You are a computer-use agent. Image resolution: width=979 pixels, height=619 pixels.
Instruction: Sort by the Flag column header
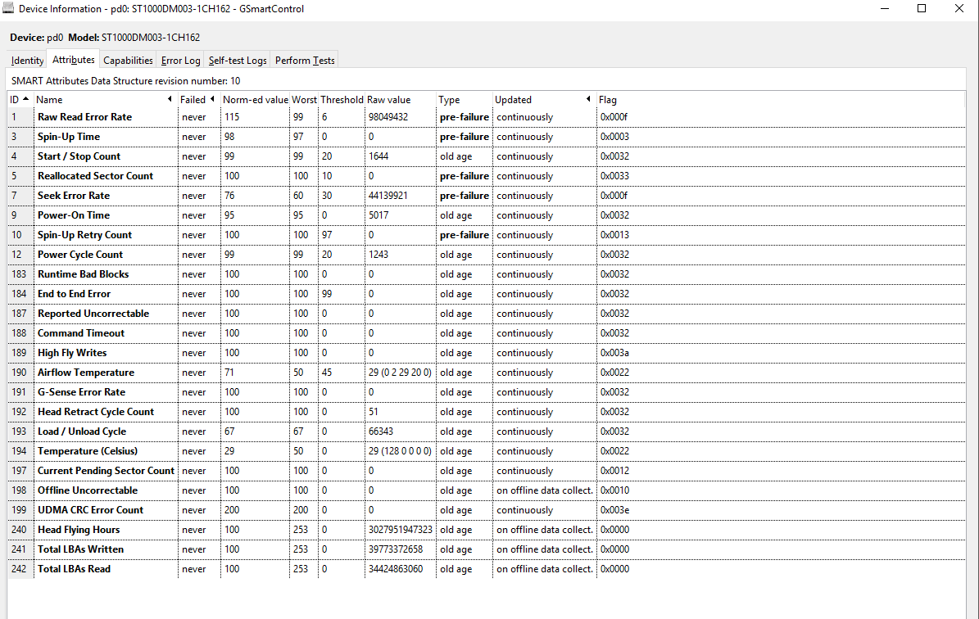tap(781, 100)
